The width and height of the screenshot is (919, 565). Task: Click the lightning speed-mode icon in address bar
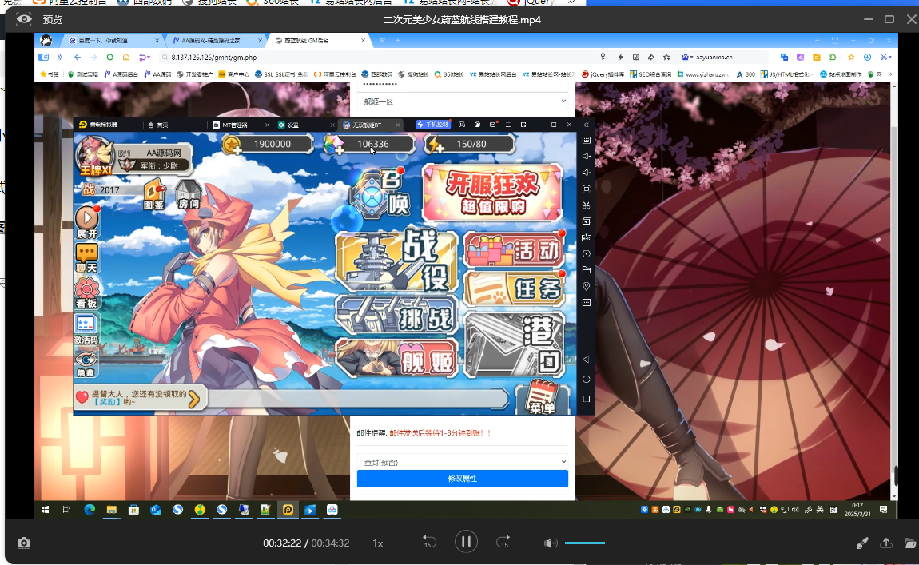coord(620,57)
